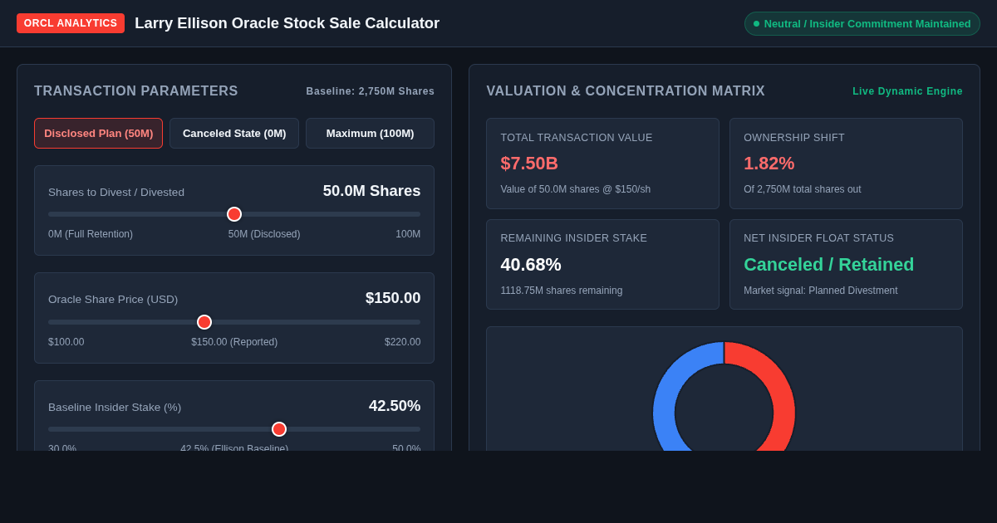The image size is (997, 523).
Task: Click the 40.68% remaining stake value
Action: (531, 265)
